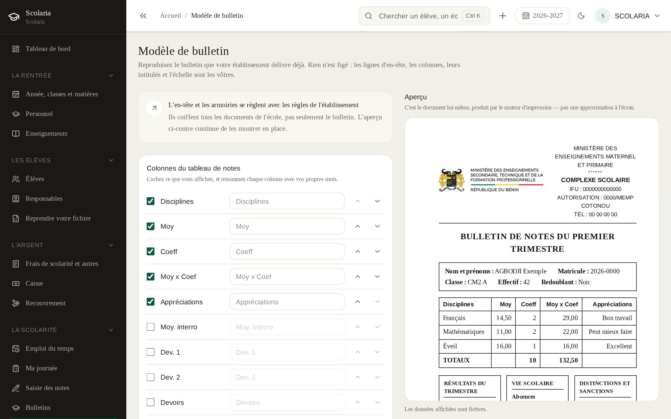
Task: Open Recouvrement in sidebar
Action: click(x=63, y=303)
